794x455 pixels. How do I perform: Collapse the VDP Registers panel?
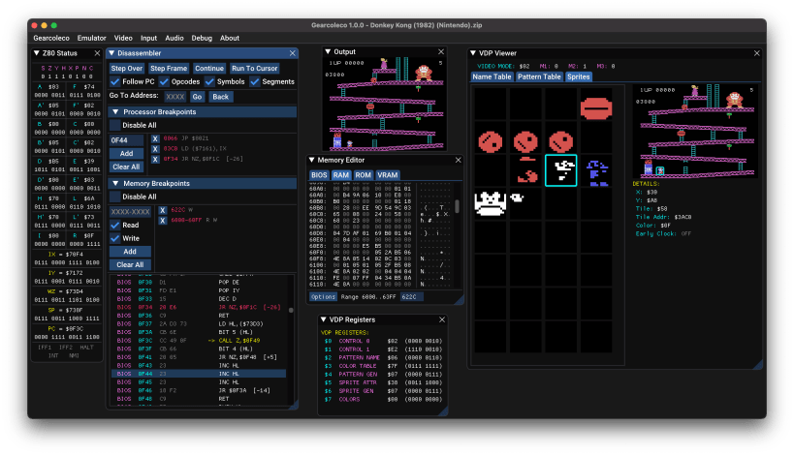[x=323, y=319]
